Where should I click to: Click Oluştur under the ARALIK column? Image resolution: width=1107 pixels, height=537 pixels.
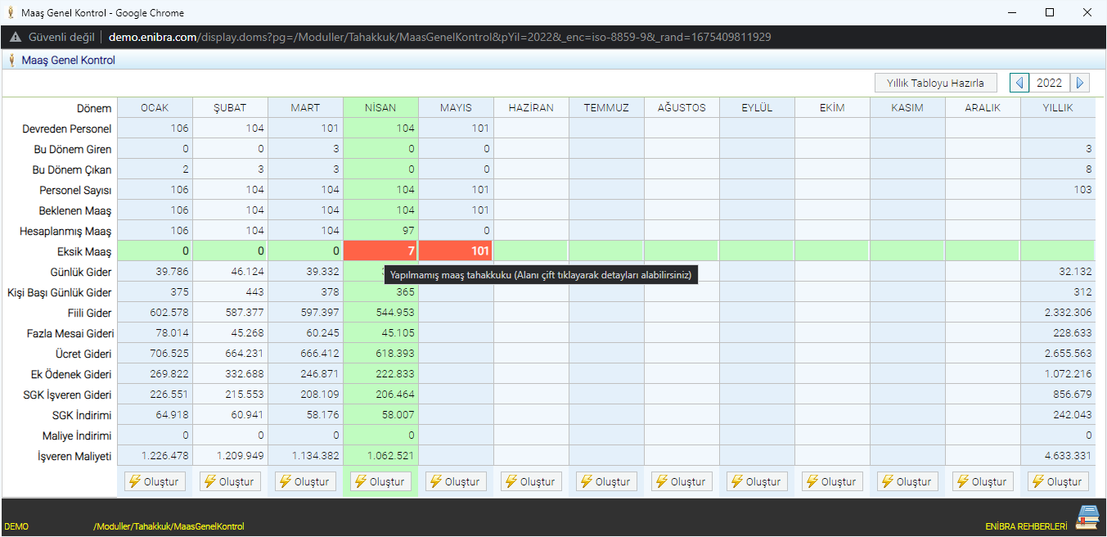tap(983, 481)
